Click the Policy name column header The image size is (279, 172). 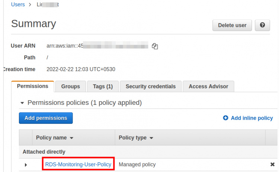51,138
